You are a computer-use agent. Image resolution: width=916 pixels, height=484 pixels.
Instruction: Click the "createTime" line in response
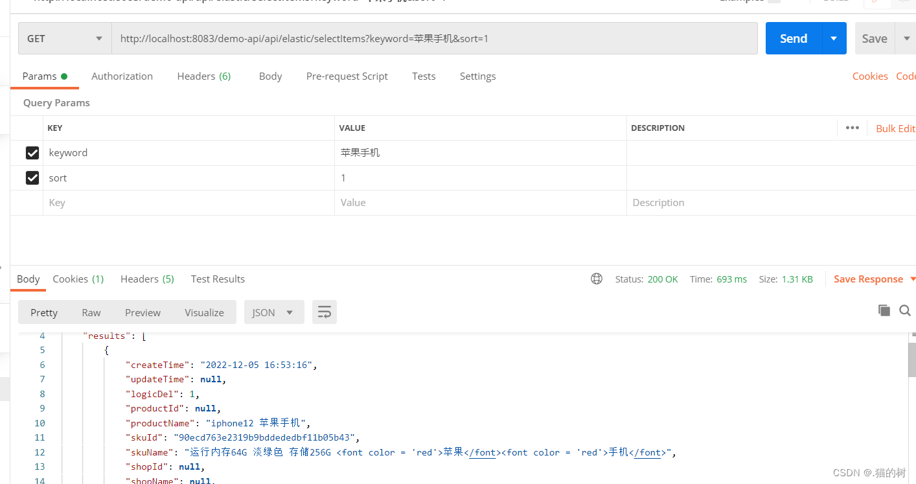coord(222,365)
